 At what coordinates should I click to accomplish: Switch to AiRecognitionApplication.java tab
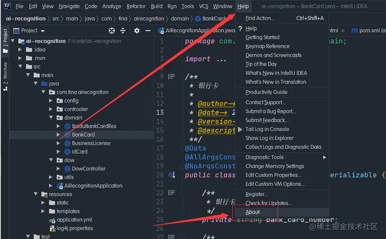pyautogui.click(x=196, y=31)
